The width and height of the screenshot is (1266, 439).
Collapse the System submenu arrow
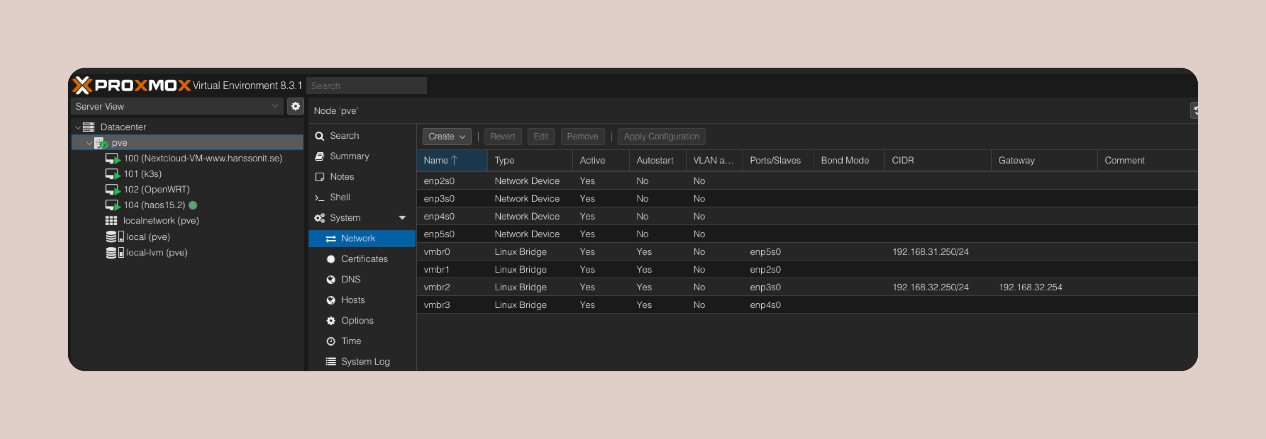pyautogui.click(x=403, y=218)
